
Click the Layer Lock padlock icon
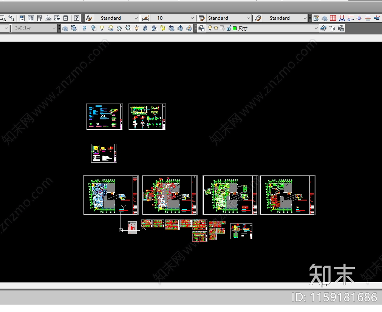coord(145,28)
